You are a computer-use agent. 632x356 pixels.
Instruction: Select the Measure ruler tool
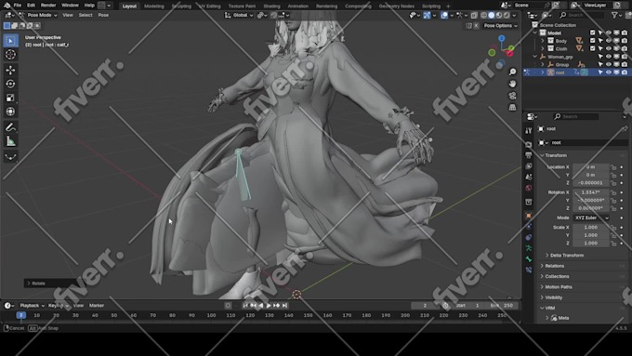coord(10,141)
